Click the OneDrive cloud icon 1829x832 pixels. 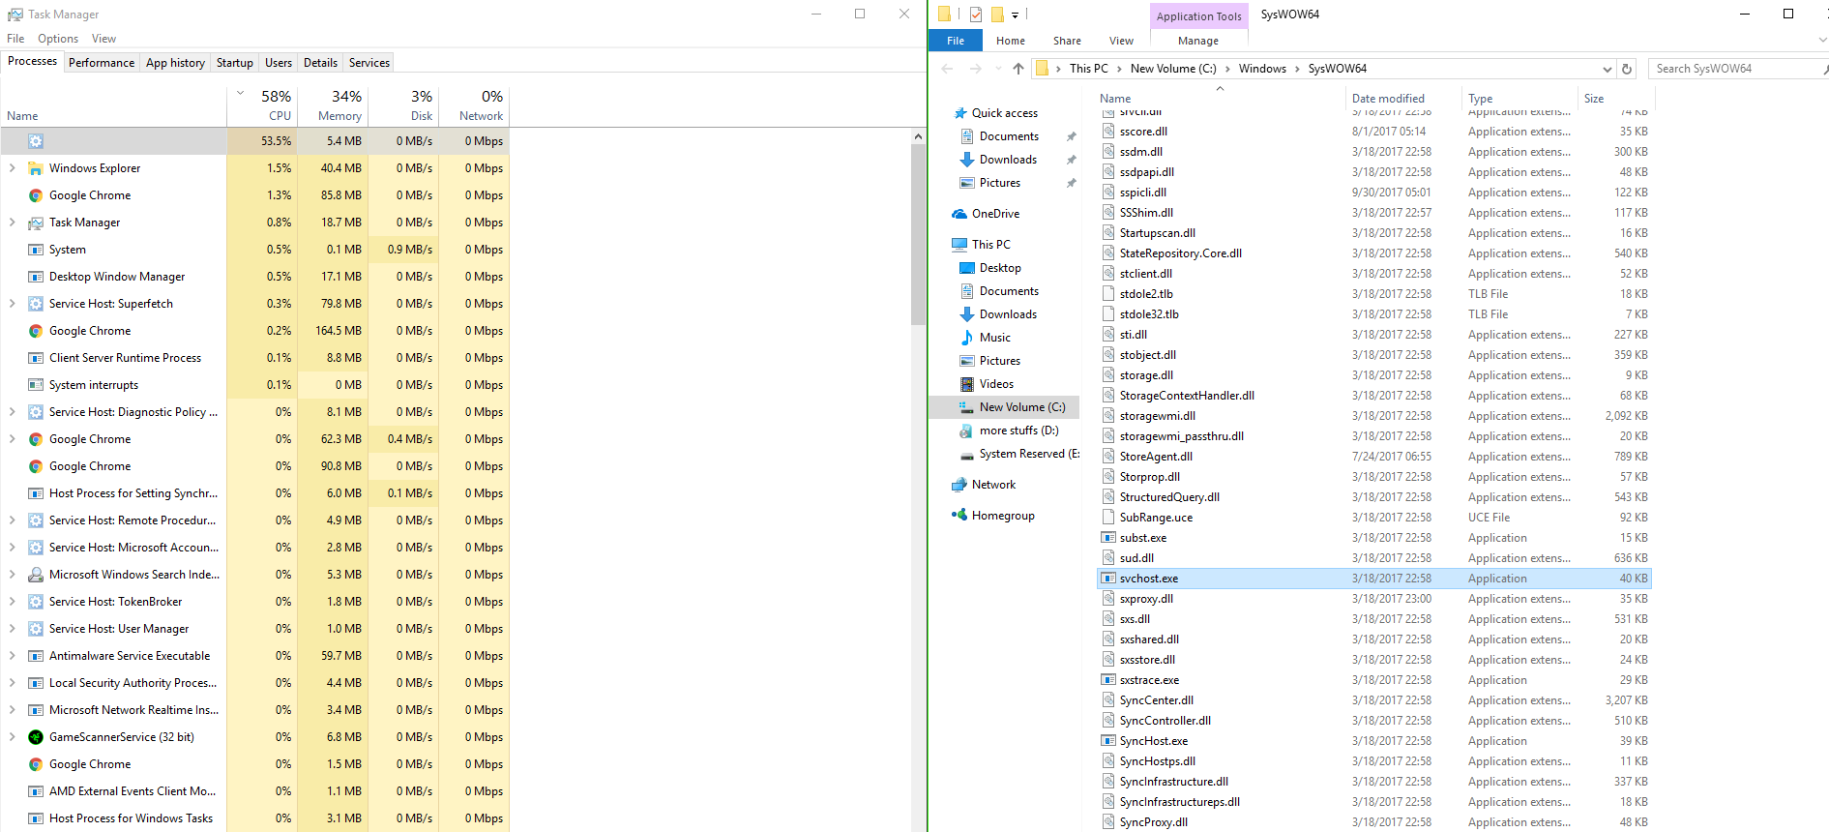[959, 214]
